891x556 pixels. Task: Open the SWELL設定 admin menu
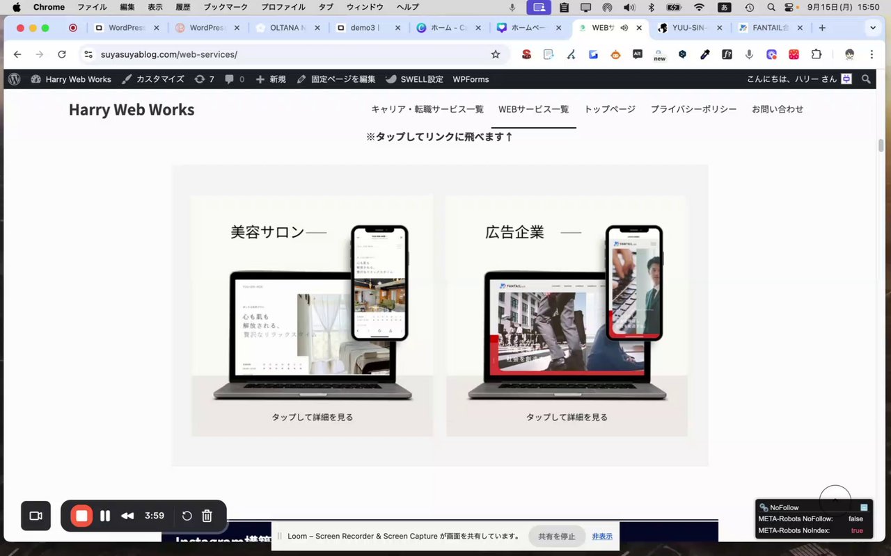click(x=415, y=79)
